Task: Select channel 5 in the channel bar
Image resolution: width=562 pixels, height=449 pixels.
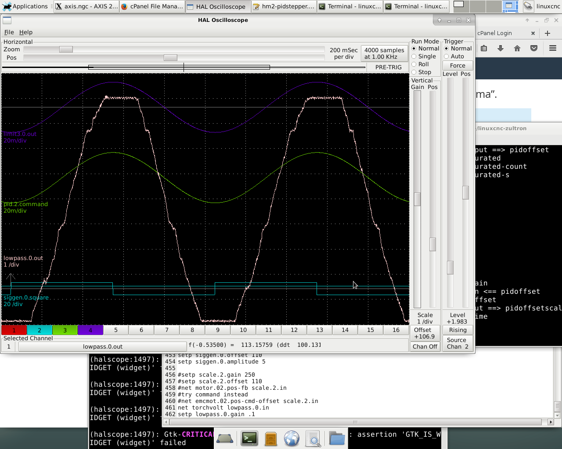Action: [116, 330]
